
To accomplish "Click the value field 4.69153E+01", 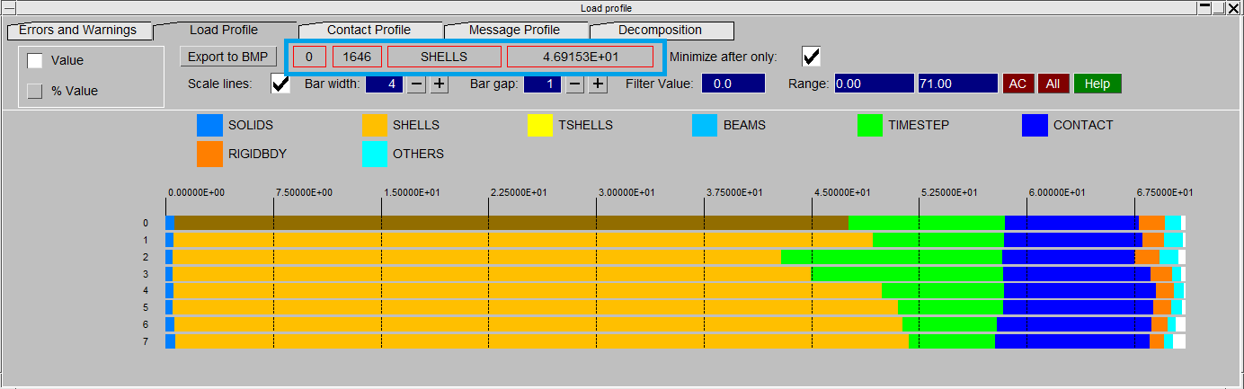I will click(580, 57).
